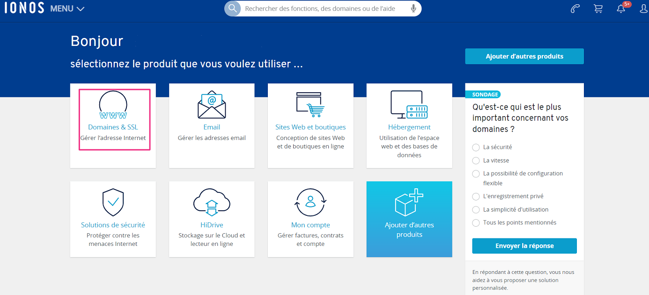This screenshot has height=295, width=649.
Task: Open the phone contact icon
Action: 575,8
